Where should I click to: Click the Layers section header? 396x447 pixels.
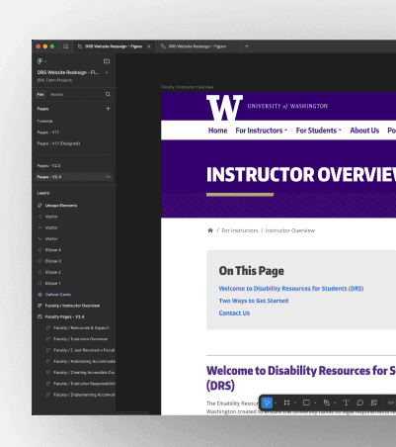pyautogui.click(x=43, y=193)
